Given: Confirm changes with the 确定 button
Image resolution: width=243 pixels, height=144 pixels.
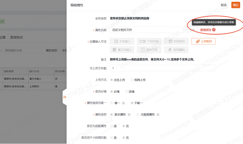Looking at the screenshot, I should click(x=235, y=5).
